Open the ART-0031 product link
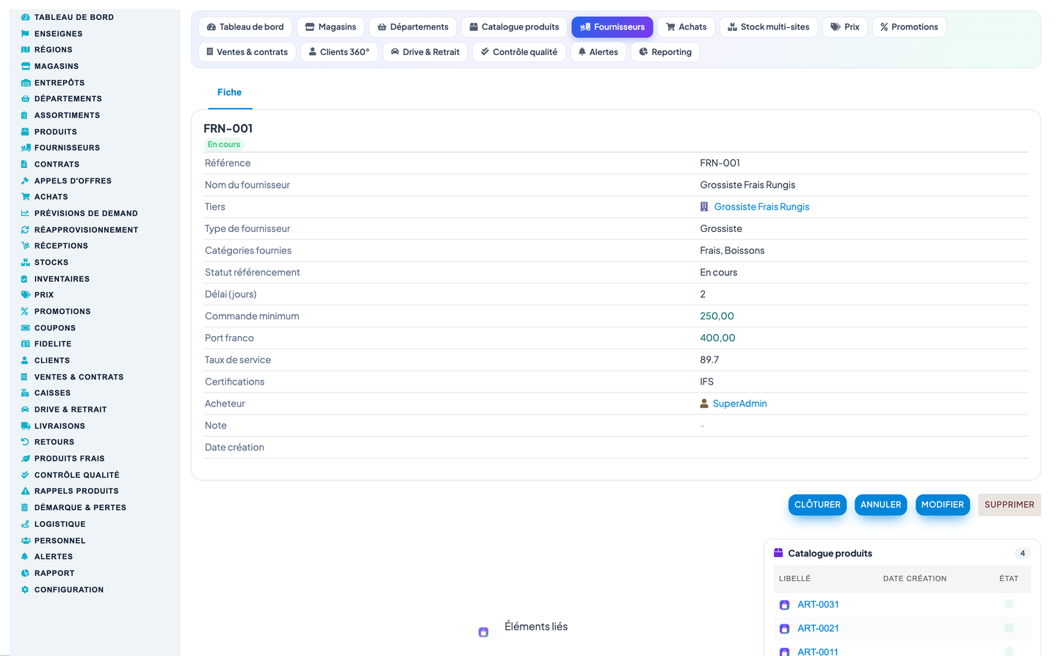Screen dimensions: 1061x656 pos(818,605)
